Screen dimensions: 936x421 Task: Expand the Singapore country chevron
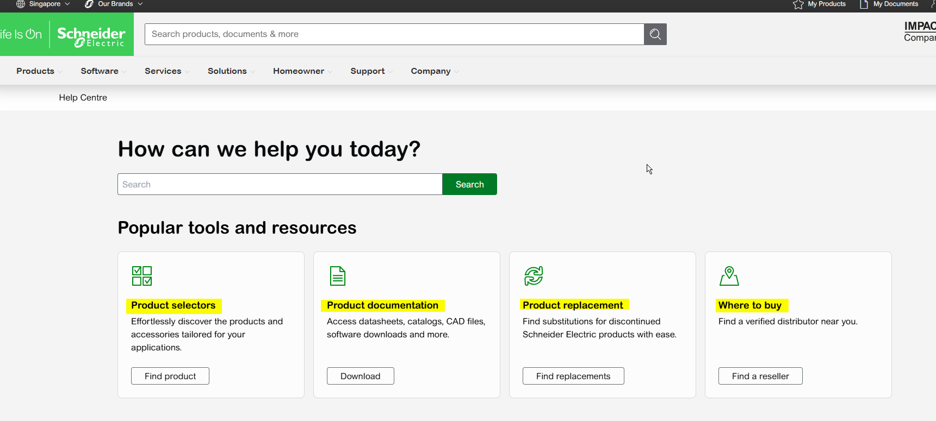coord(67,4)
